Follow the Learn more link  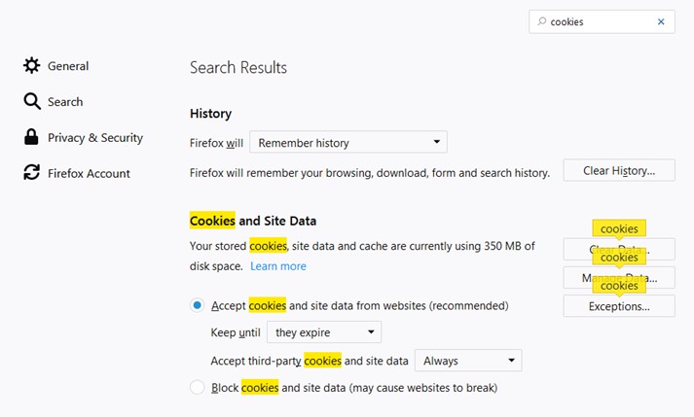pyautogui.click(x=278, y=266)
